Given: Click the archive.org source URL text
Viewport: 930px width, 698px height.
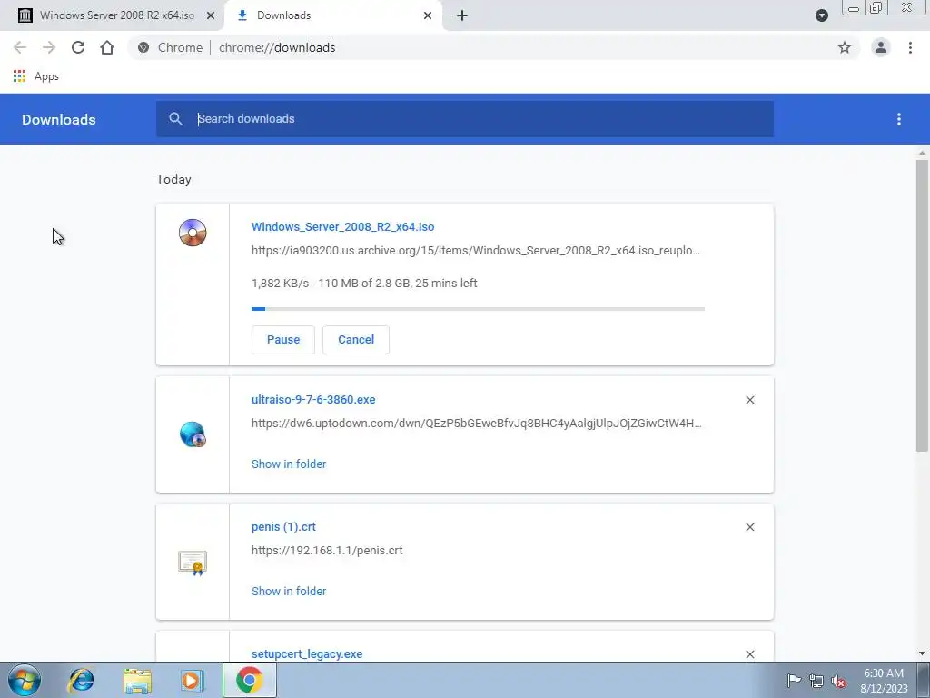Looking at the screenshot, I should 476,251.
